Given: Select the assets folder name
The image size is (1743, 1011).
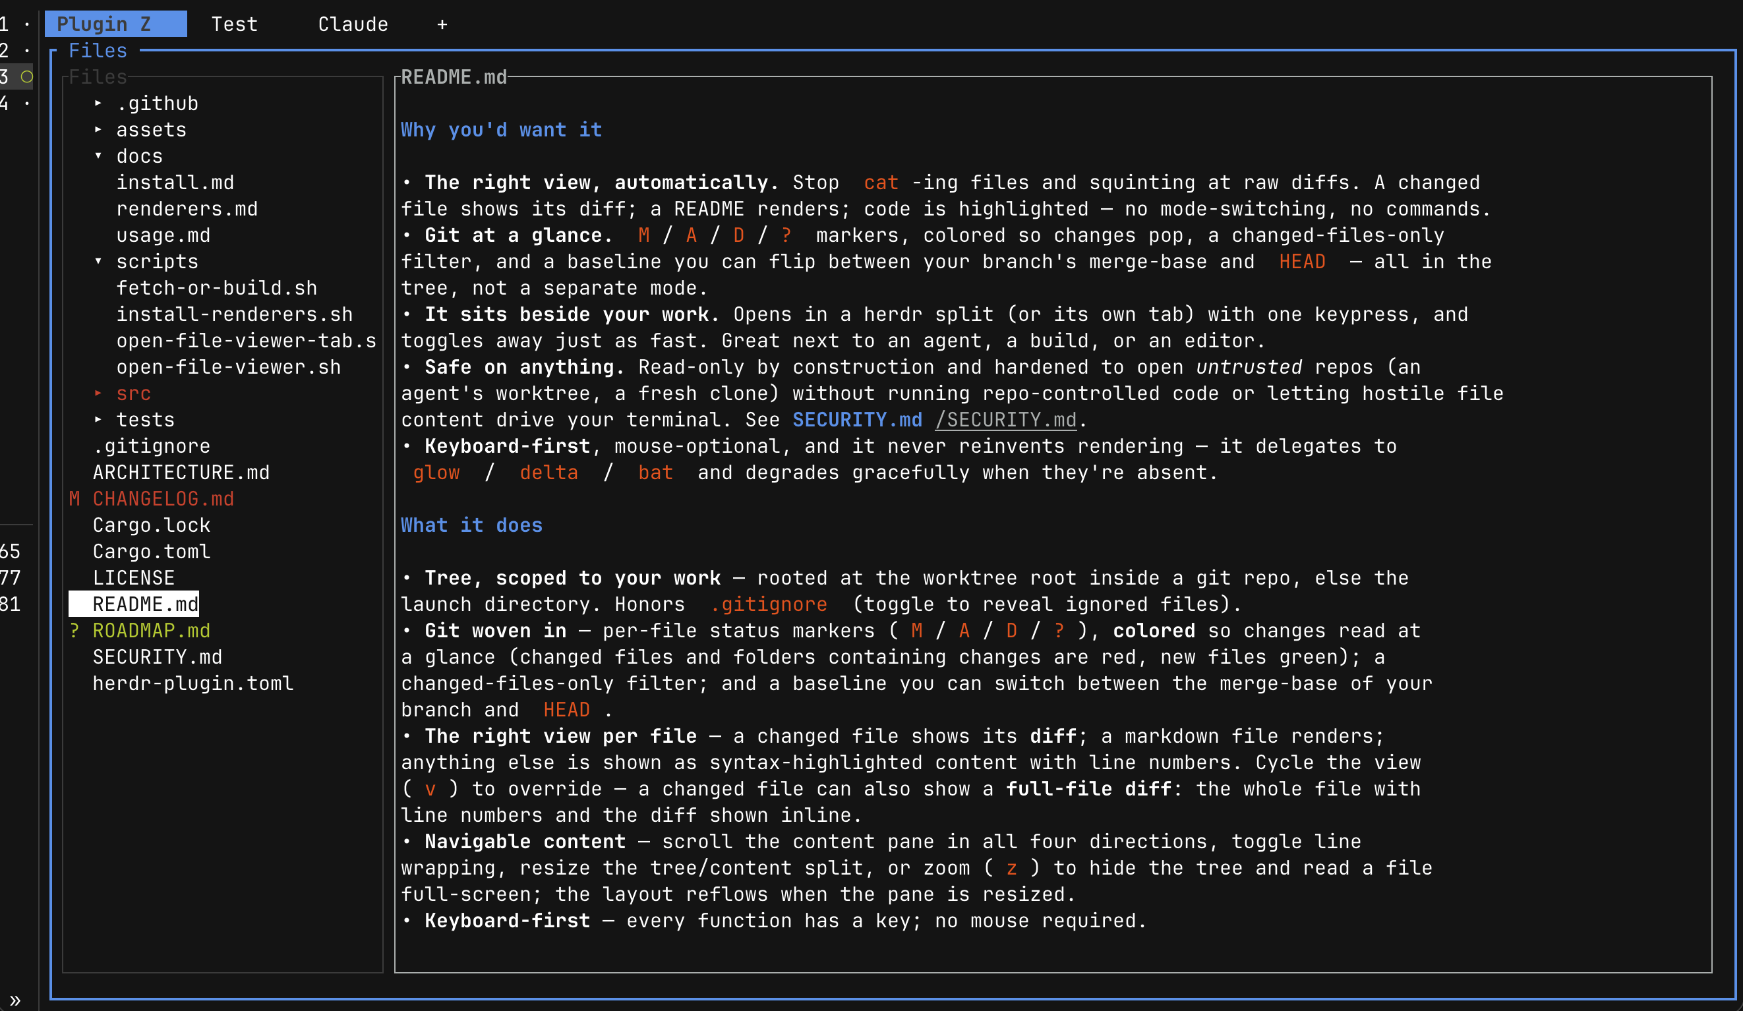Looking at the screenshot, I should pyautogui.click(x=152, y=130).
